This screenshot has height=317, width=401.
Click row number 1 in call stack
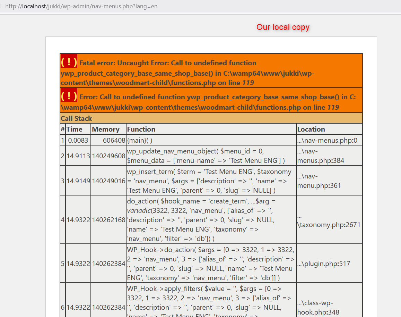(63, 140)
